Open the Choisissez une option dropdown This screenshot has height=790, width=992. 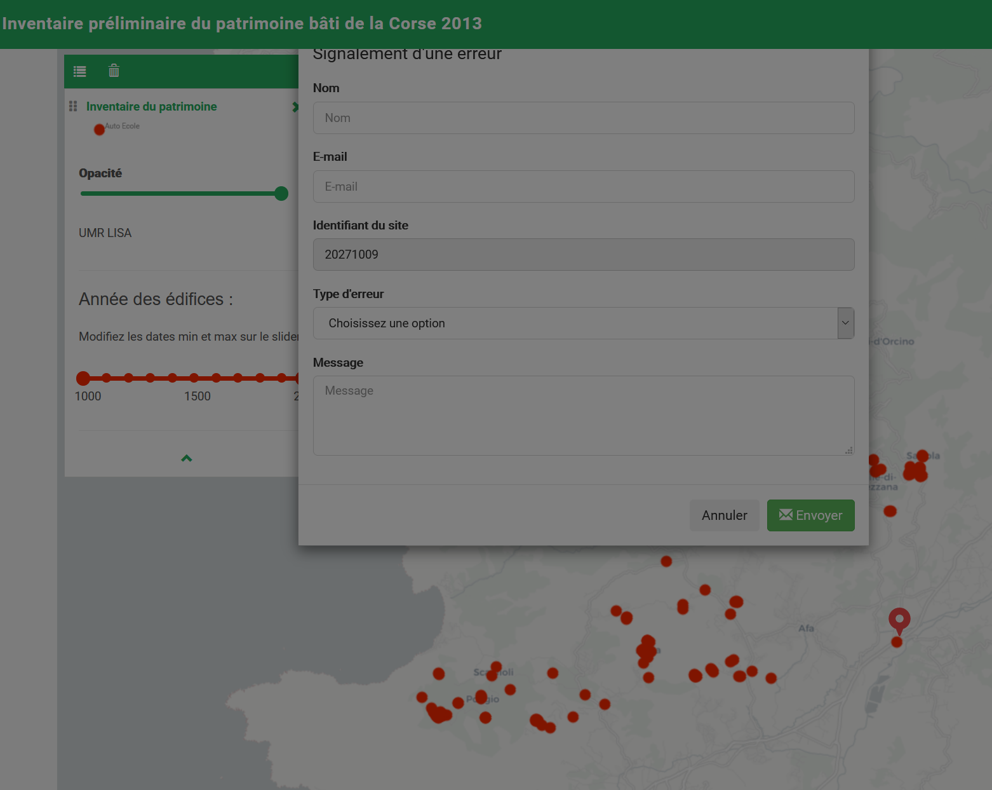(583, 323)
